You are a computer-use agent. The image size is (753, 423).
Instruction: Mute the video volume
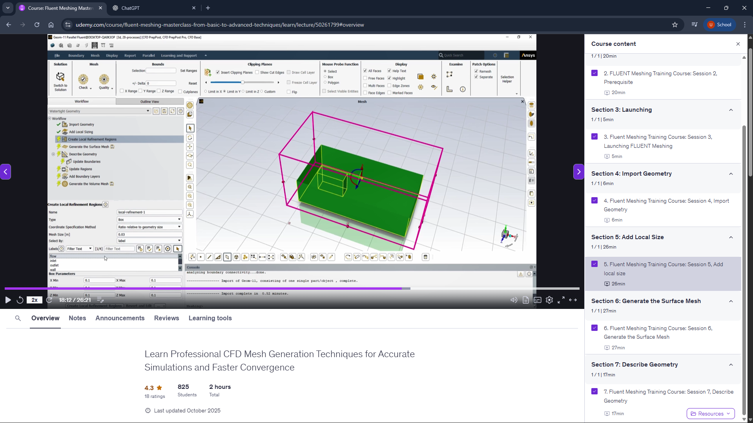point(514,300)
